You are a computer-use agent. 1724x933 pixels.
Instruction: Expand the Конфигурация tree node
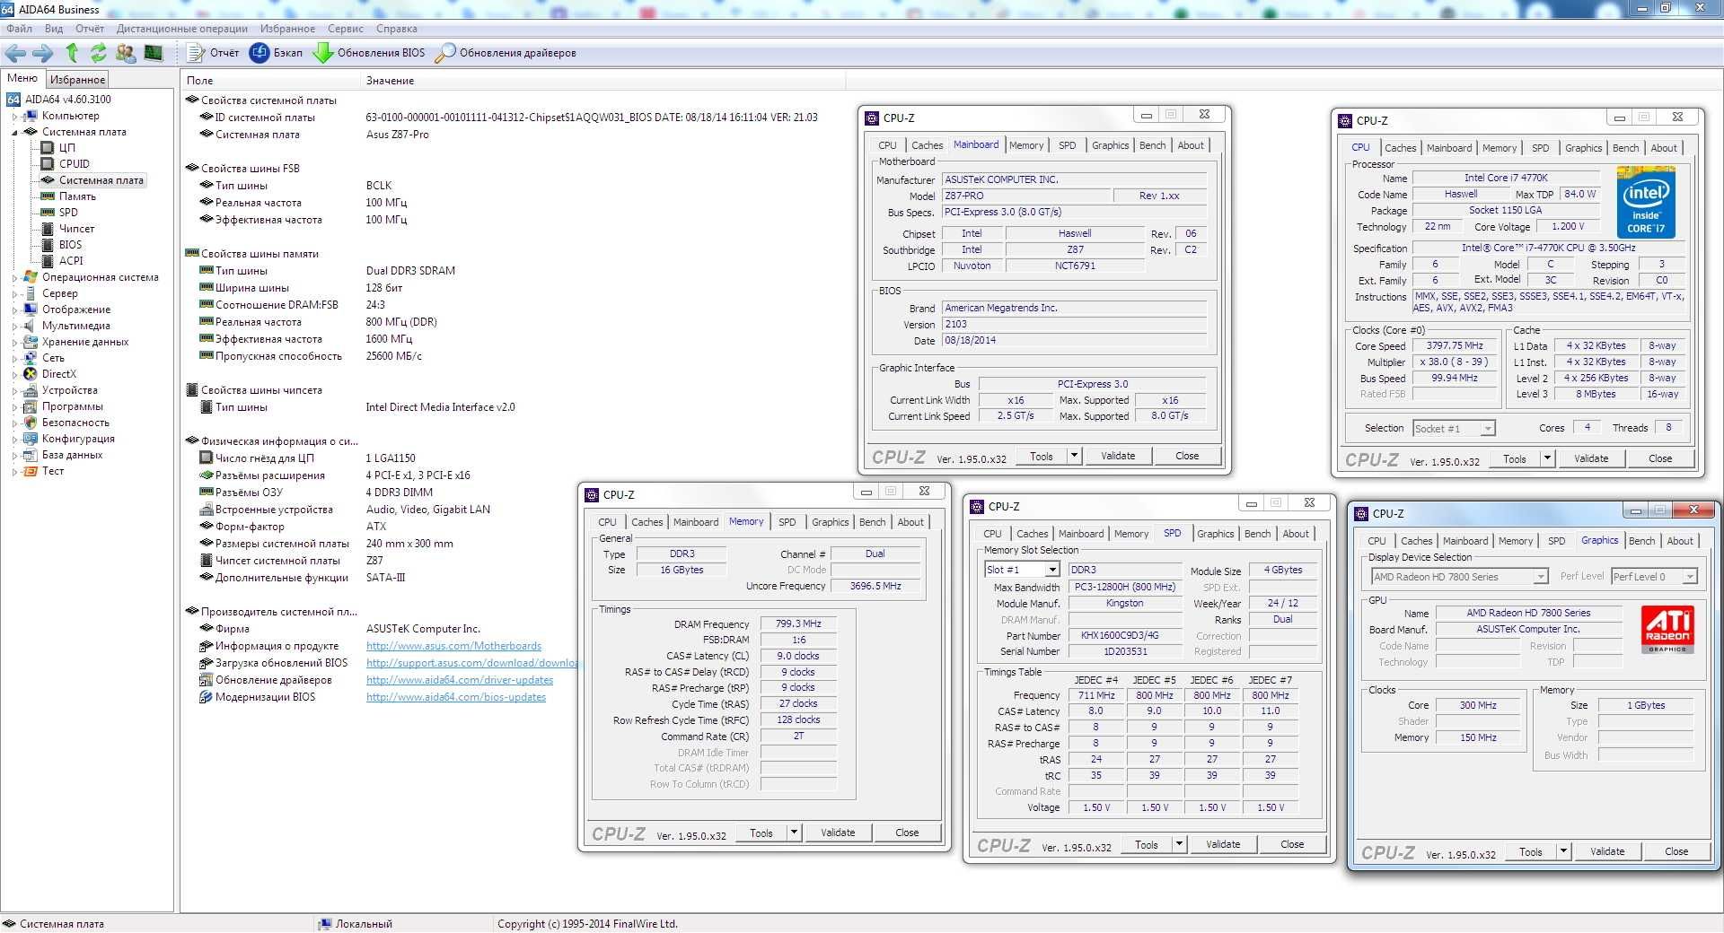pos(14,439)
